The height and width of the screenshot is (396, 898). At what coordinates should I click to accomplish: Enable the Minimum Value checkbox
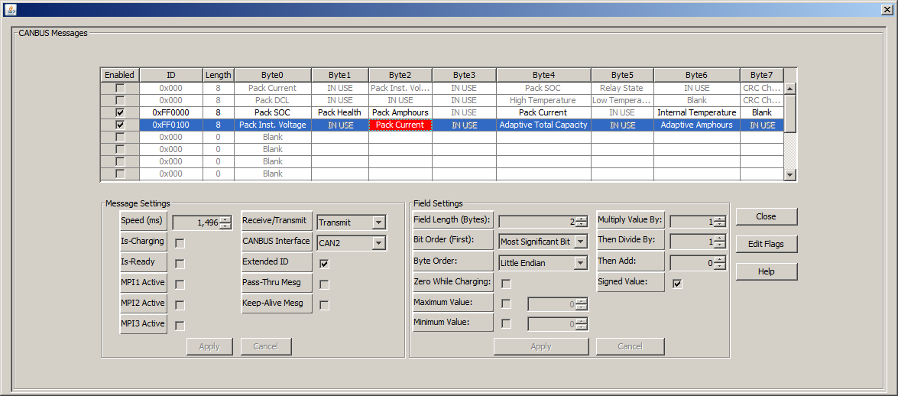pos(506,324)
